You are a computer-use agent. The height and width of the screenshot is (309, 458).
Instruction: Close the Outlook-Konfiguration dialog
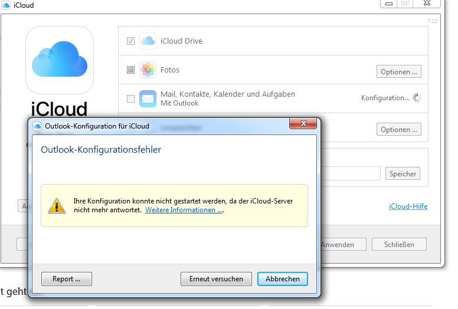pos(303,123)
